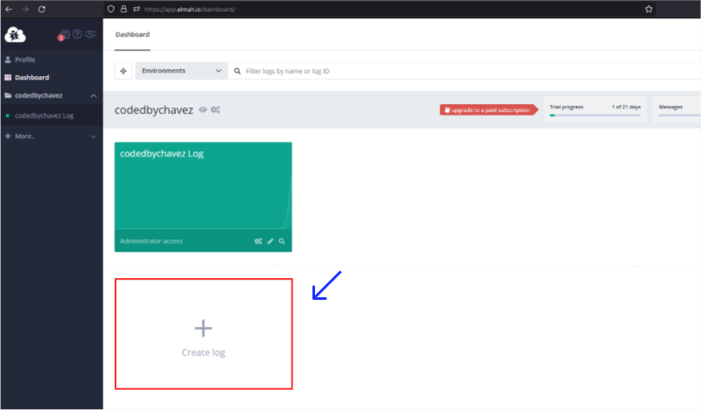The height and width of the screenshot is (410, 701).
Task: Toggle visibility eye icon beside codedbychavez heading
Action: click(x=202, y=110)
